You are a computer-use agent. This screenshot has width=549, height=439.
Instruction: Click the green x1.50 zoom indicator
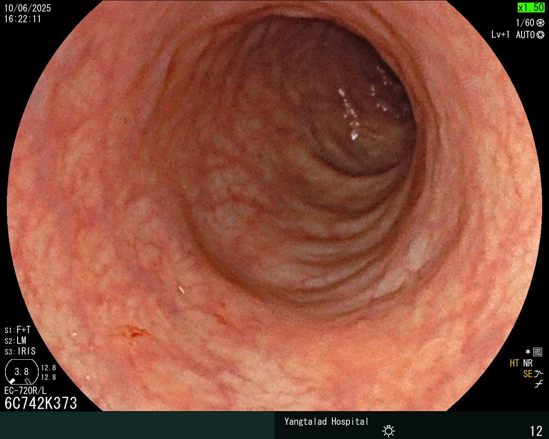point(531,7)
